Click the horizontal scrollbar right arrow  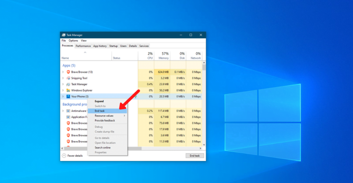(200, 148)
